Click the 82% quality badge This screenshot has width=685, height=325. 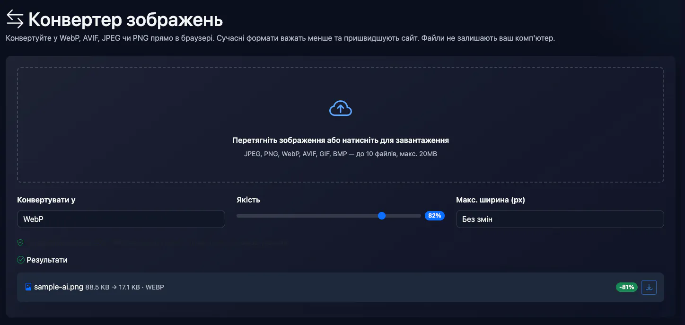pyautogui.click(x=435, y=216)
